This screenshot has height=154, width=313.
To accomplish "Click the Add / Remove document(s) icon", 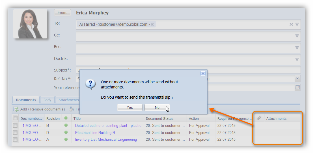I will pos(16,109).
